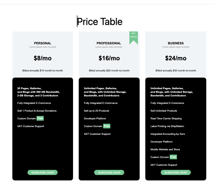The image size is (215, 183).
Task: Click Label Printing via ShipStation feature
Action: coord(167,126)
